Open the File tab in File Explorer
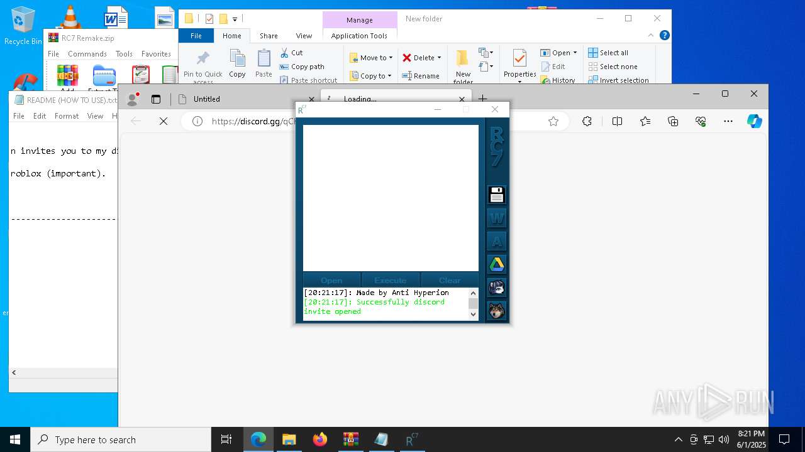805x452 pixels. pyautogui.click(x=196, y=36)
